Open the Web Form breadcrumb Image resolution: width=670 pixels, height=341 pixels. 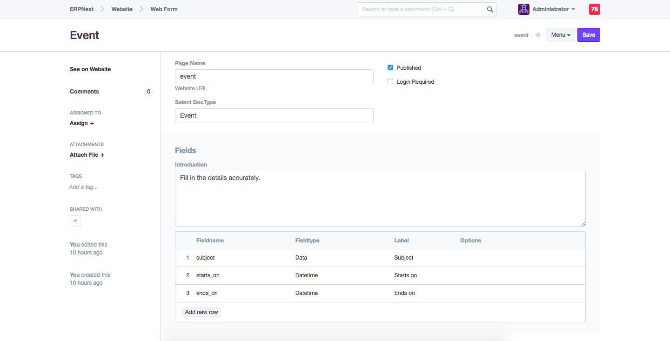click(x=164, y=9)
